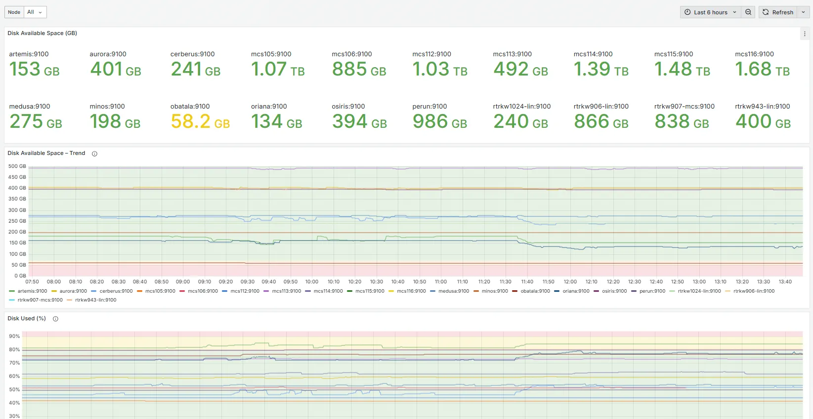Click the zoom out time range icon
Screen dimensions: 813x419
tap(748, 12)
